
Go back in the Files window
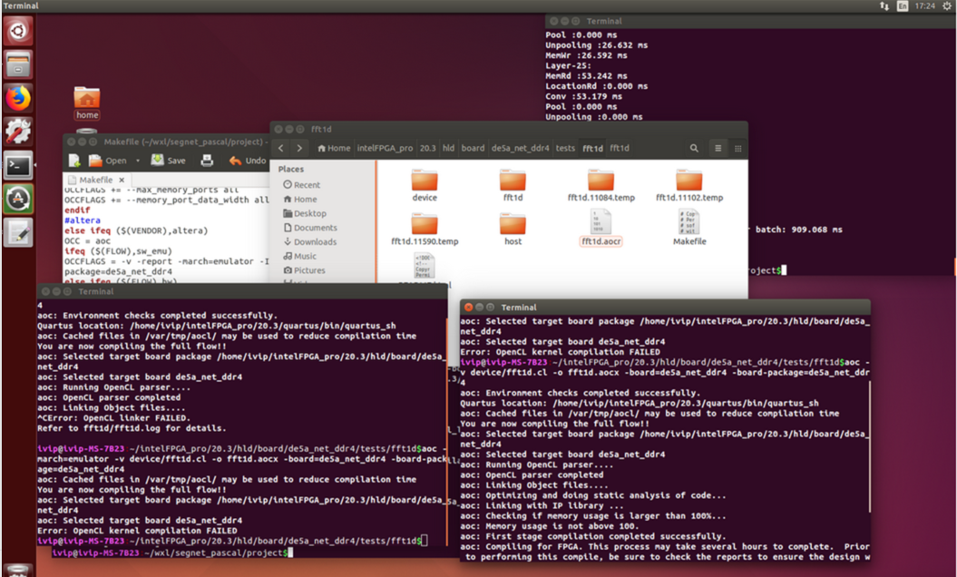point(281,148)
